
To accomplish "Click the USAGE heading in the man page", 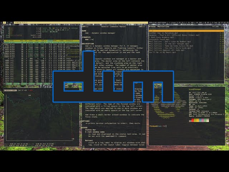I will click(x=85, y=128).
